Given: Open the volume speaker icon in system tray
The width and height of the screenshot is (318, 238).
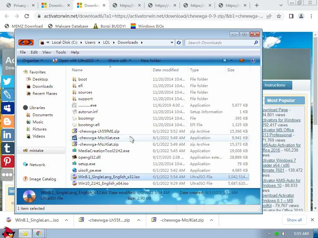Looking at the screenshot, I should click(284, 234).
